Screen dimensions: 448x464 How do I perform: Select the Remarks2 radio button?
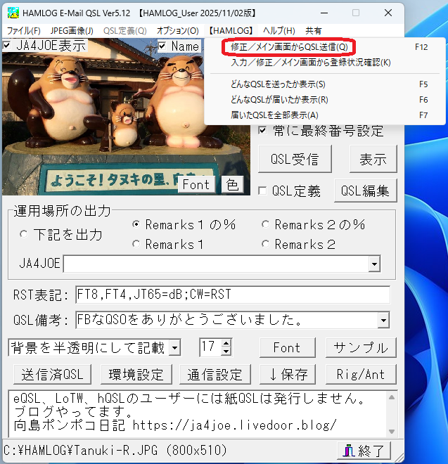(265, 245)
